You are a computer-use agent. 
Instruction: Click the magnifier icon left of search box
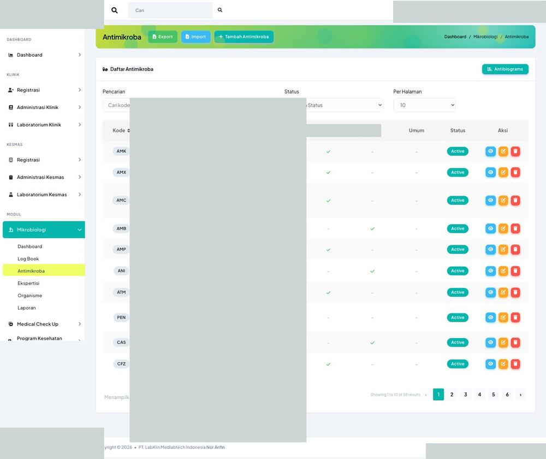(x=114, y=10)
